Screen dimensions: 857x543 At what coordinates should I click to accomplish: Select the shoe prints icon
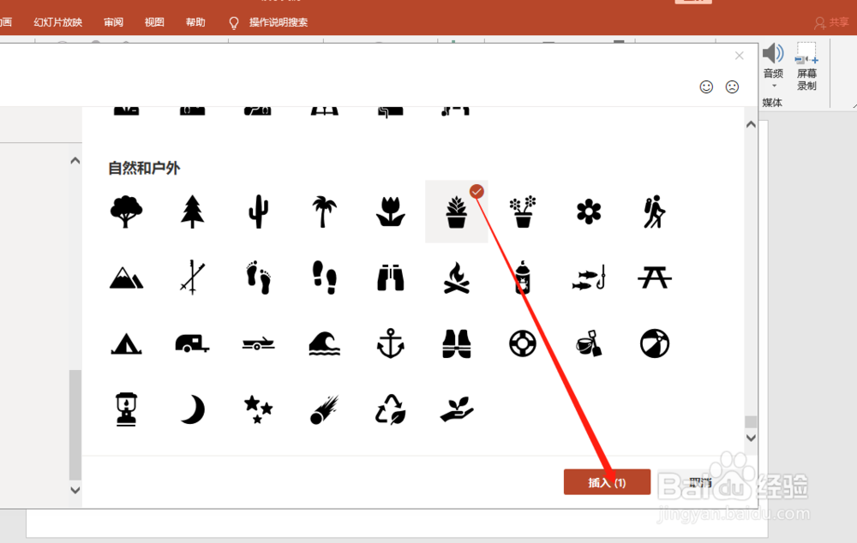(324, 277)
